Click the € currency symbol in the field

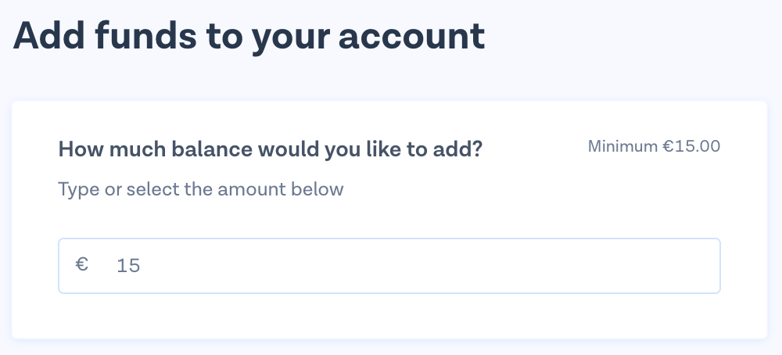(81, 265)
